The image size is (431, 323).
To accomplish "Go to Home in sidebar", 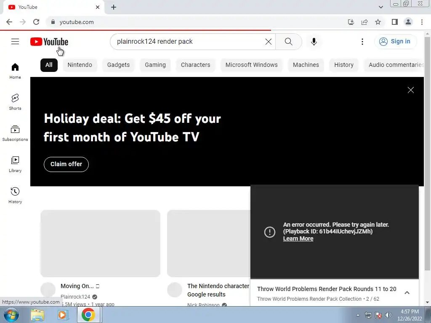I will click(x=15, y=71).
